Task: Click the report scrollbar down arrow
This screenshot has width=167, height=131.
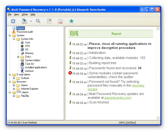Action: [x=158, y=118]
